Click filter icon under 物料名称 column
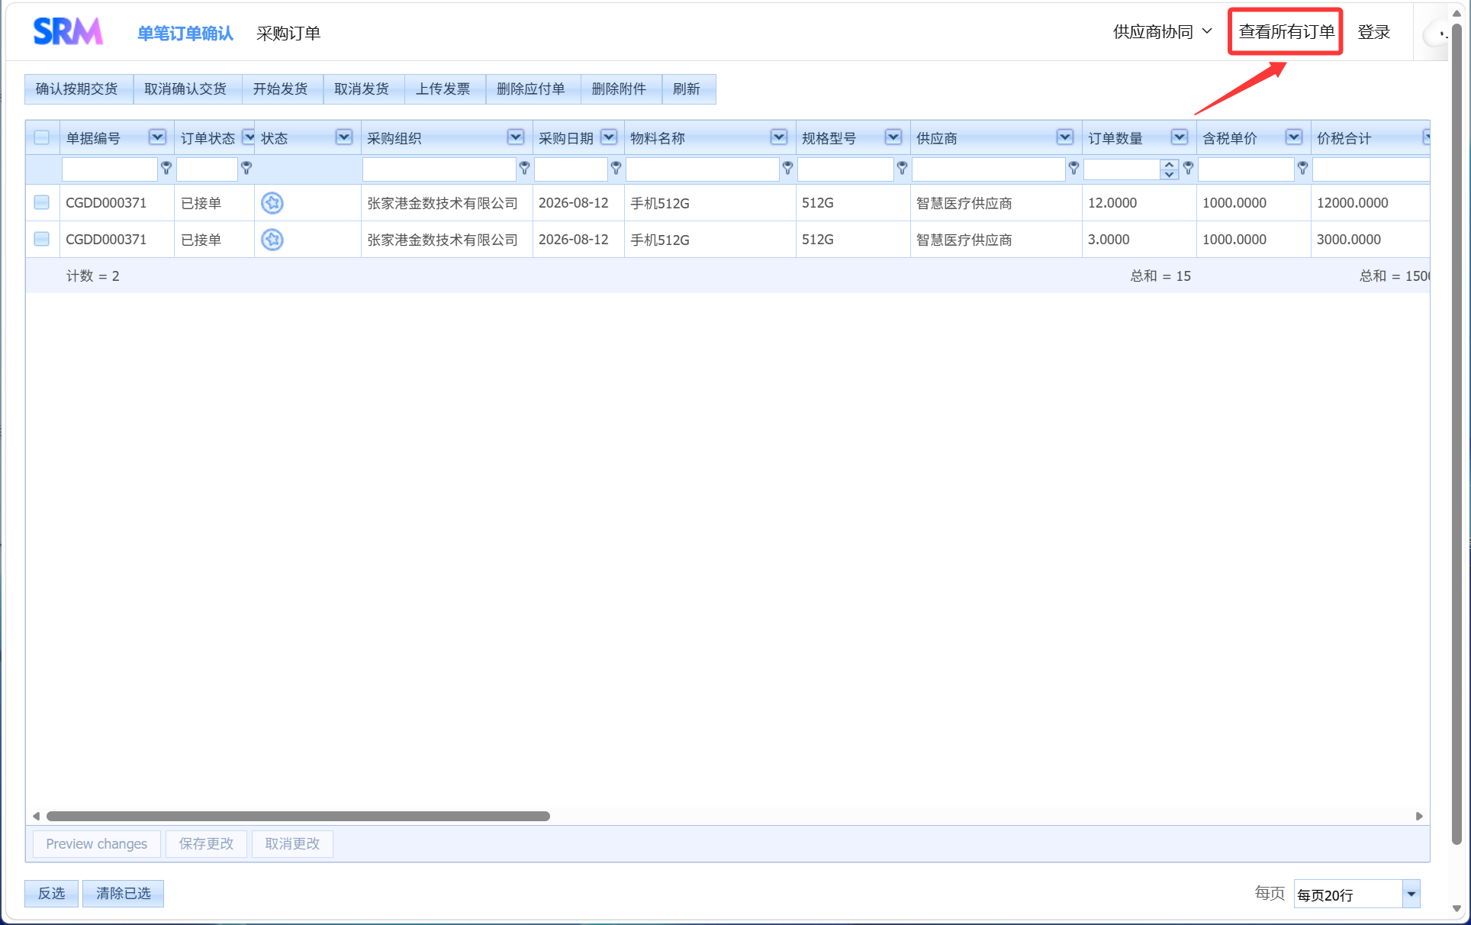The height and width of the screenshot is (925, 1471). coord(787,168)
